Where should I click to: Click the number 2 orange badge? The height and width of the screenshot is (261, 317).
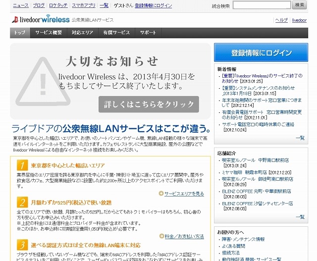[x=22, y=202]
